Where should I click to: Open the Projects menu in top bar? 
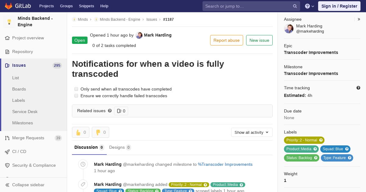[x=47, y=6]
